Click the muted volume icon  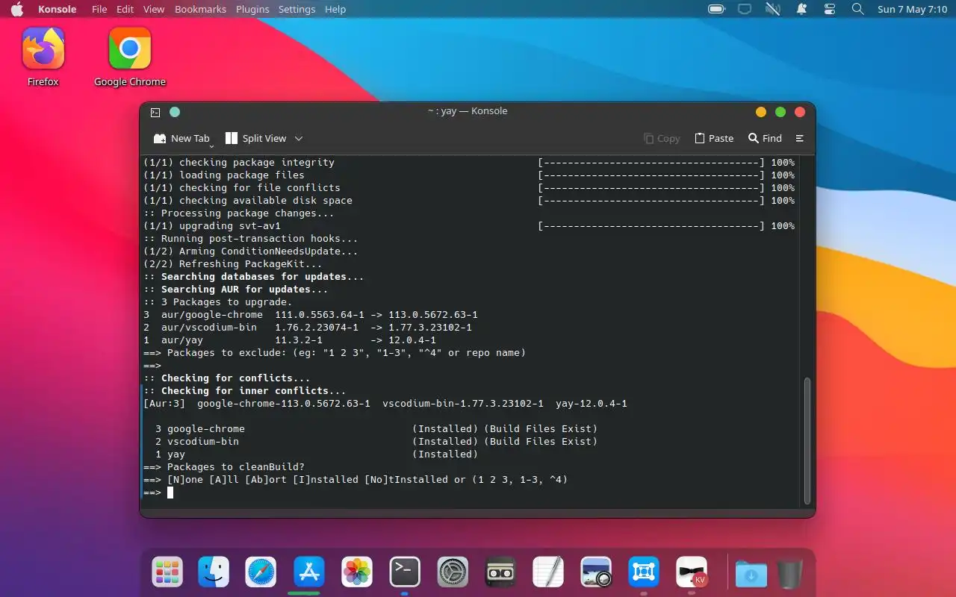(x=773, y=9)
